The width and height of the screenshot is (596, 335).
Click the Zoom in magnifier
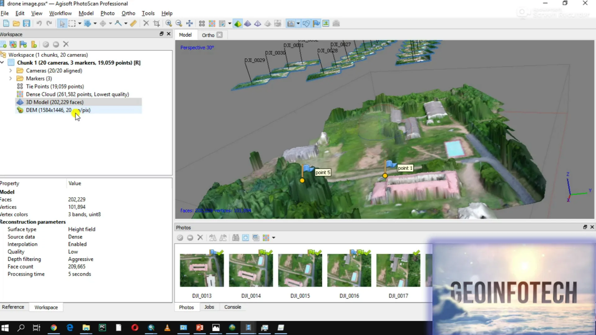click(169, 23)
